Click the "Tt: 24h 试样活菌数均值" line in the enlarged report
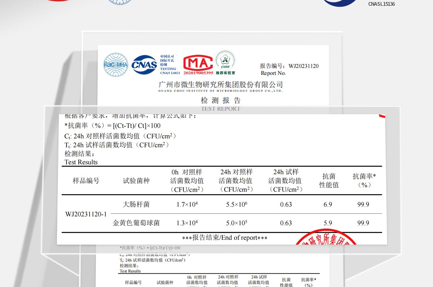Viewport: 433px width, 287px height. click(x=117, y=145)
